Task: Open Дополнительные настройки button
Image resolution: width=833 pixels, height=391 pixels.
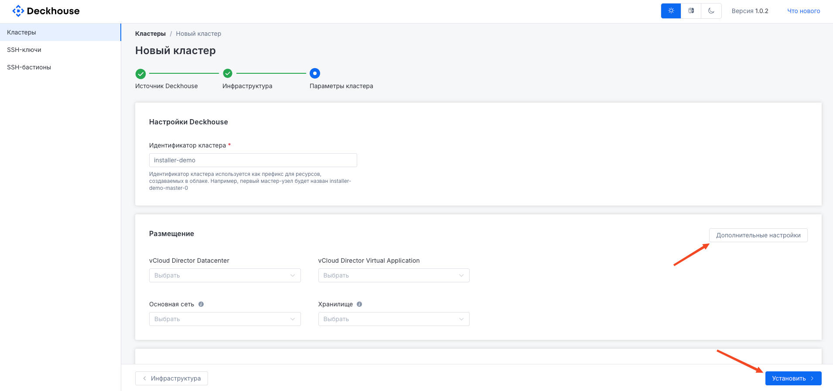Action: (758, 235)
